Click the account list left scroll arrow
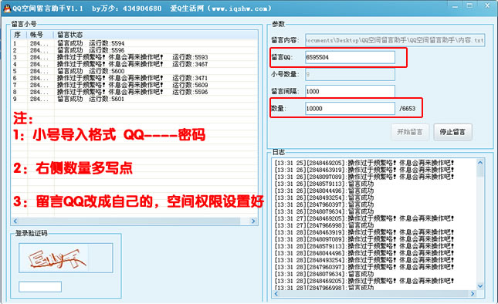Image resolution: width=498 pixels, height=304 pixels. coord(15,221)
